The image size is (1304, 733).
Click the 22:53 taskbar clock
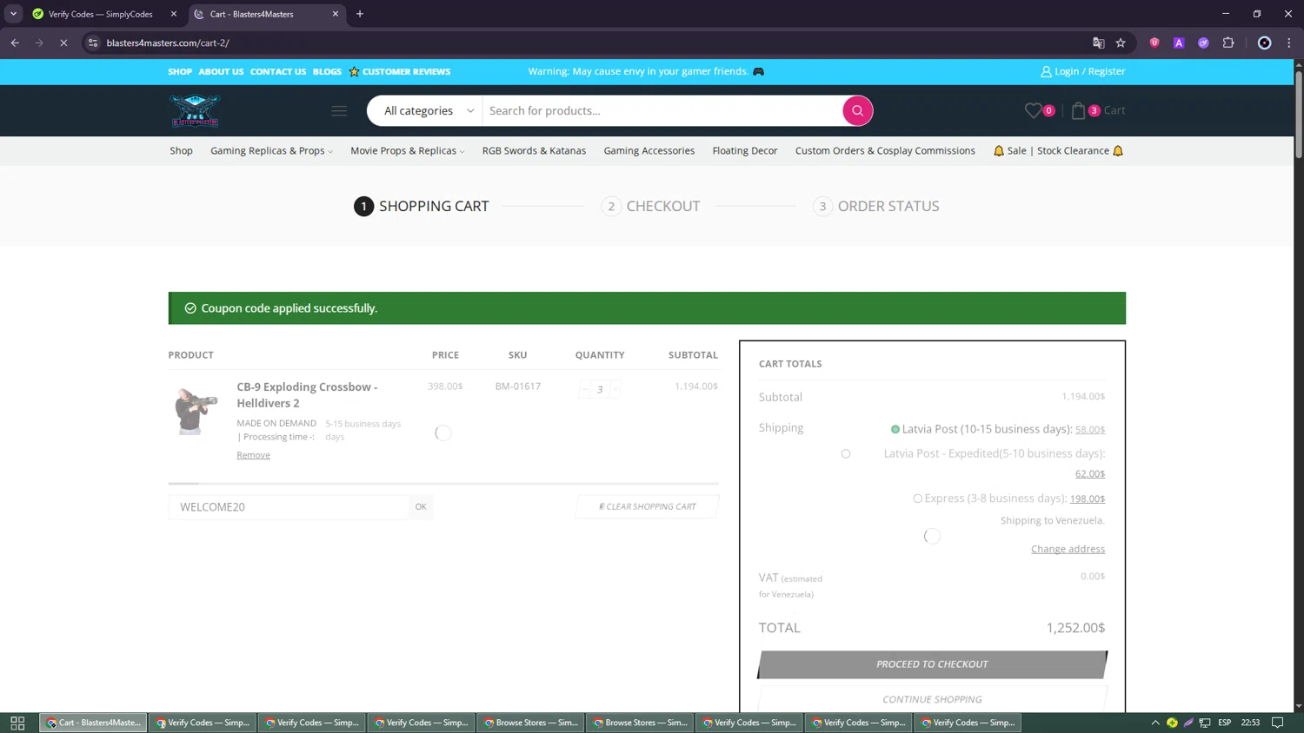pos(1250,723)
